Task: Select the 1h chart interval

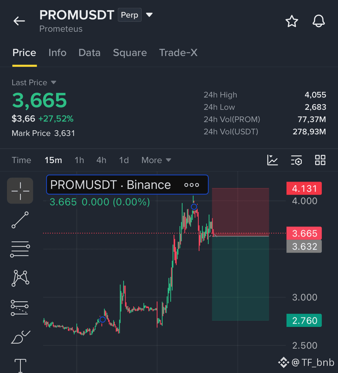Action: coord(79,160)
